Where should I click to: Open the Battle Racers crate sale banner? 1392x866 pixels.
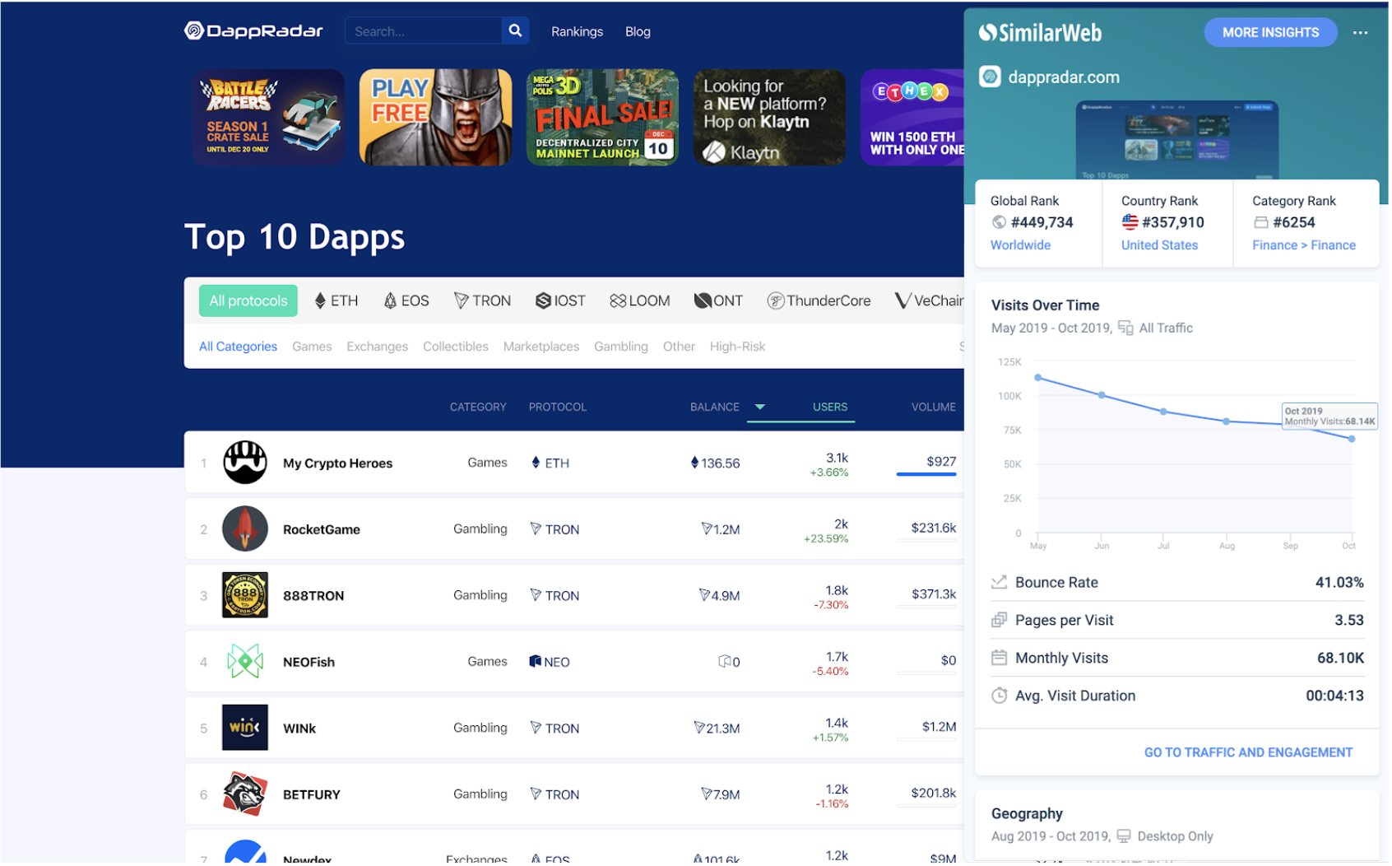(x=268, y=117)
